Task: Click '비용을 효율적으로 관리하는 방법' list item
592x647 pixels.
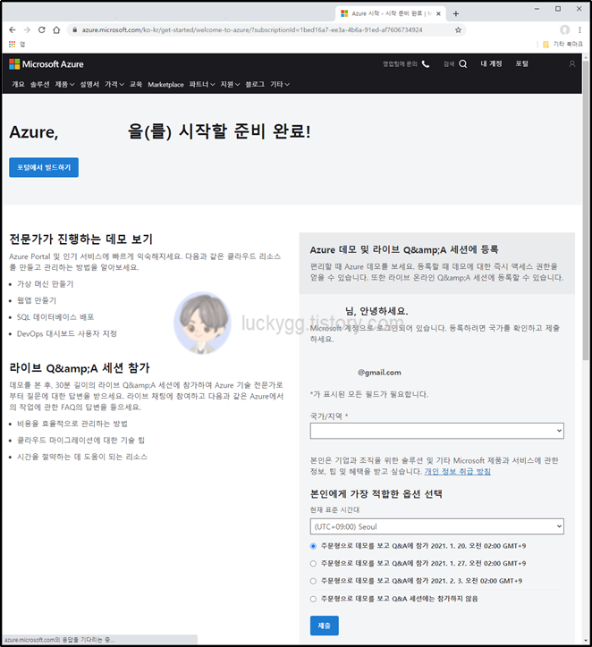Action: (72, 424)
